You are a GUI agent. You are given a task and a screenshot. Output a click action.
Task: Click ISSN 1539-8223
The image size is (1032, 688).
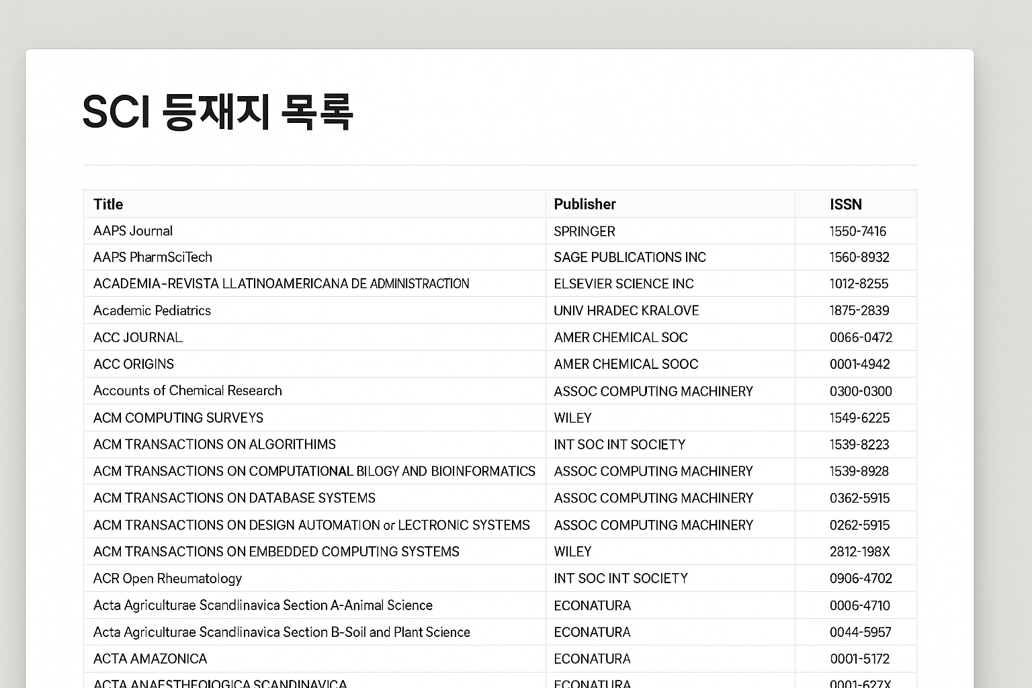(x=859, y=445)
